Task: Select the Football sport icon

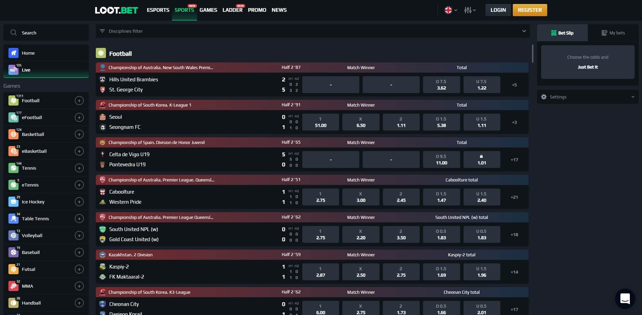Action: tap(13, 100)
